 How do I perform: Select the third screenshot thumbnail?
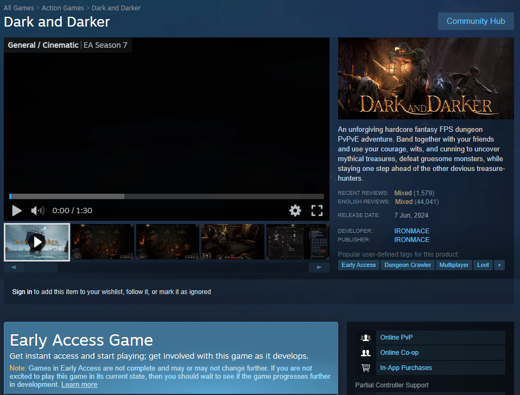(168, 241)
